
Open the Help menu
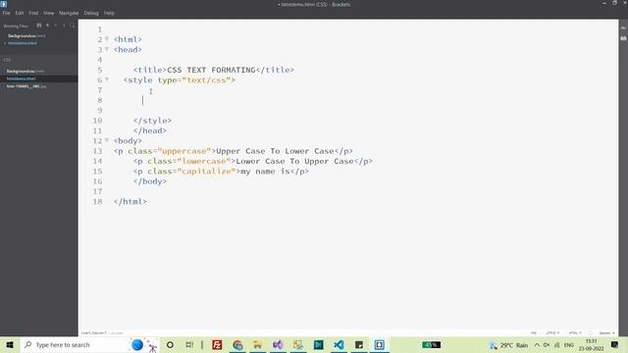pos(109,13)
